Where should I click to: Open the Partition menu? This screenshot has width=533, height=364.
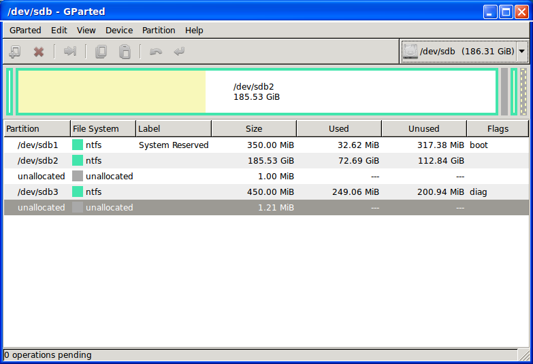coord(159,30)
